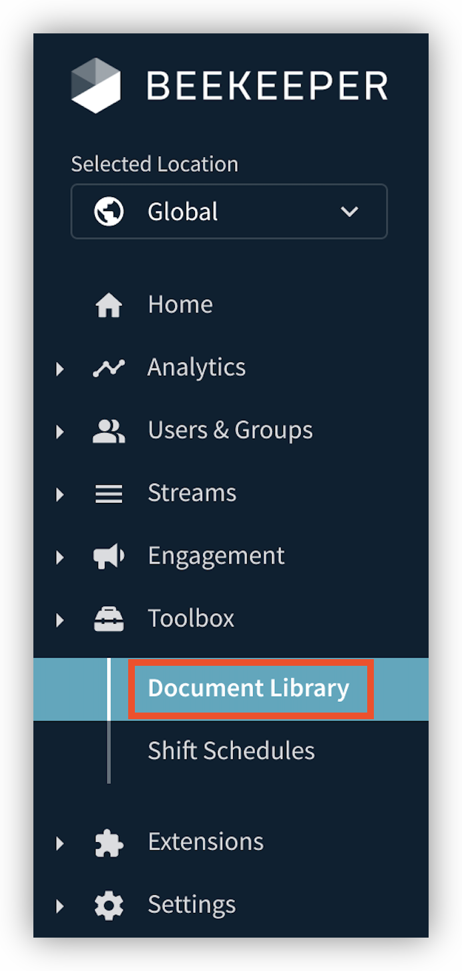Open the Global location dropdown chevron
Viewport: 462px width, 971px height.
click(x=349, y=212)
